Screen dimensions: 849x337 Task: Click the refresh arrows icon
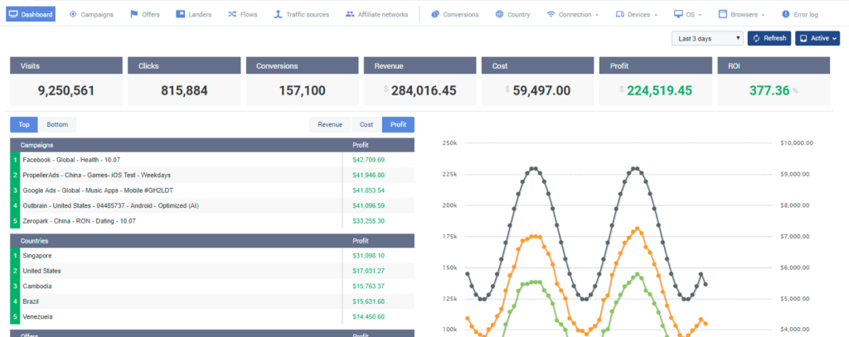757,38
